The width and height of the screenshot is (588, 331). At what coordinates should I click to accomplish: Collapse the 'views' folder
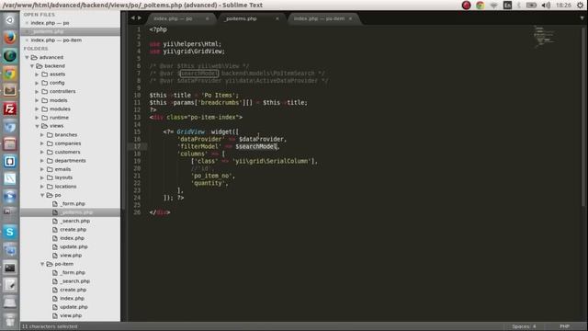pyautogui.click(x=37, y=126)
